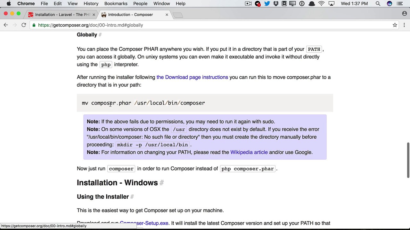Click the mv composer.phar command code block
This screenshot has height=230, width=410.
tap(205, 103)
